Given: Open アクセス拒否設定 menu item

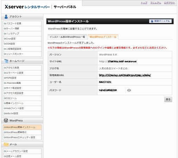Looking at the screenshot, I should click(x=22, y=93).
